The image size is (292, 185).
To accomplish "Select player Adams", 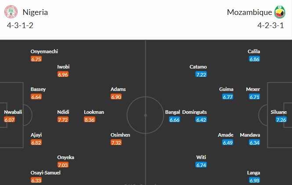I will [x=119, y=89].
